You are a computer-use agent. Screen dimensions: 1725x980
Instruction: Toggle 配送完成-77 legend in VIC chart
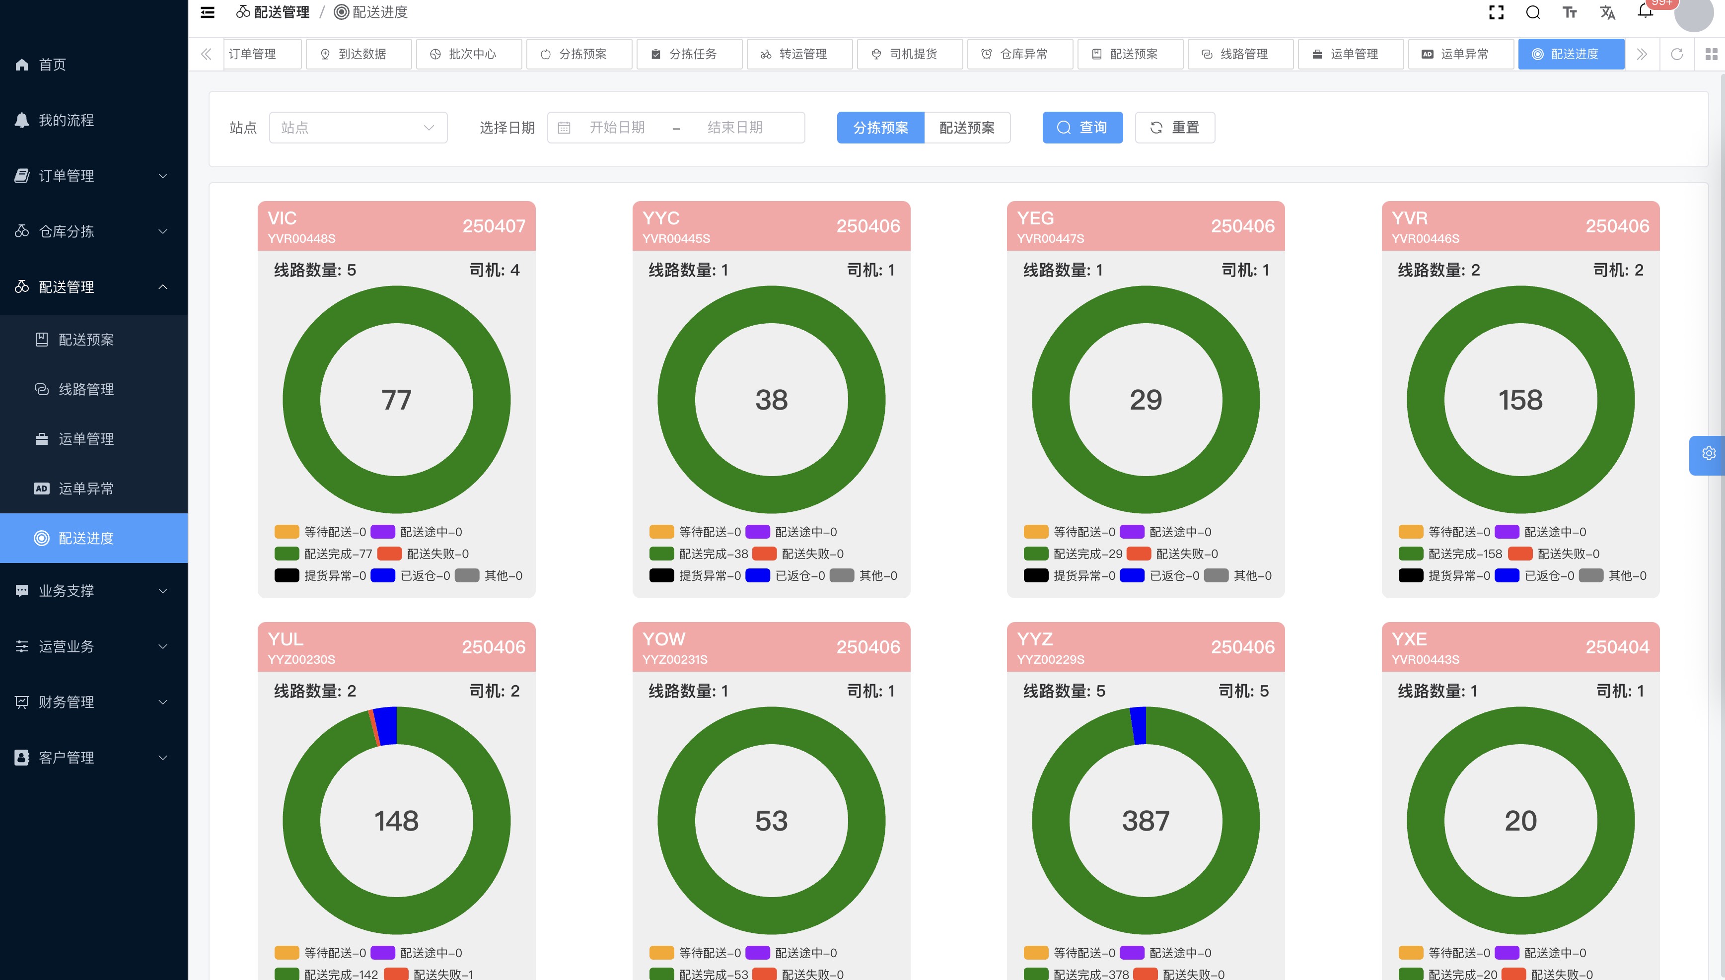[x=324, y=553]
